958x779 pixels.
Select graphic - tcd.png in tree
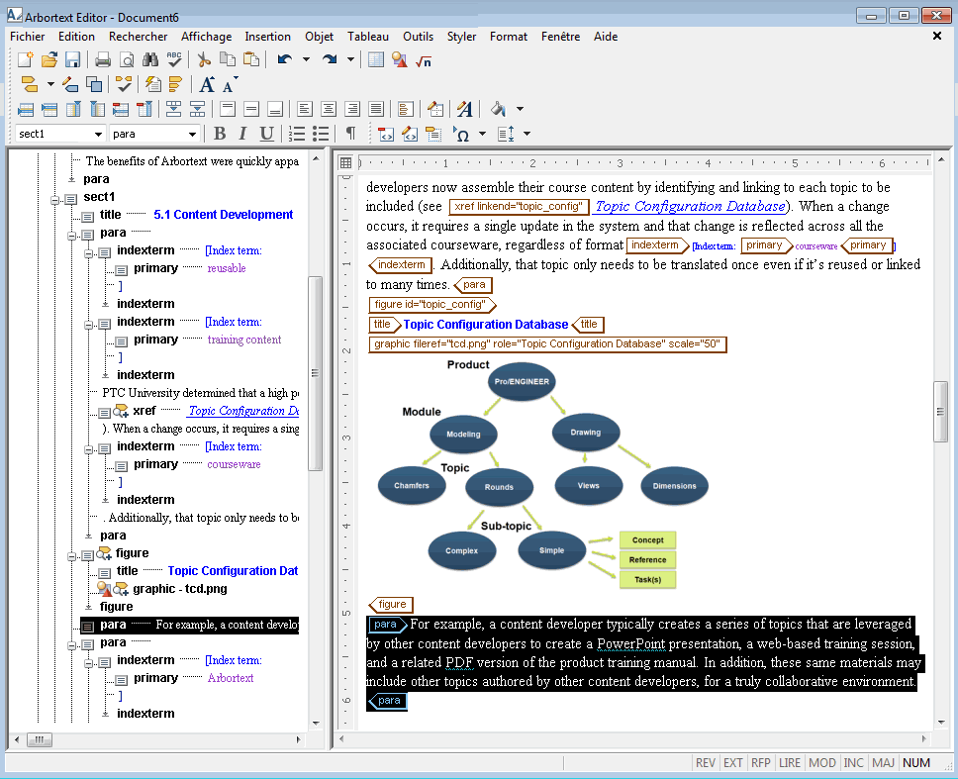coord(180,589)
